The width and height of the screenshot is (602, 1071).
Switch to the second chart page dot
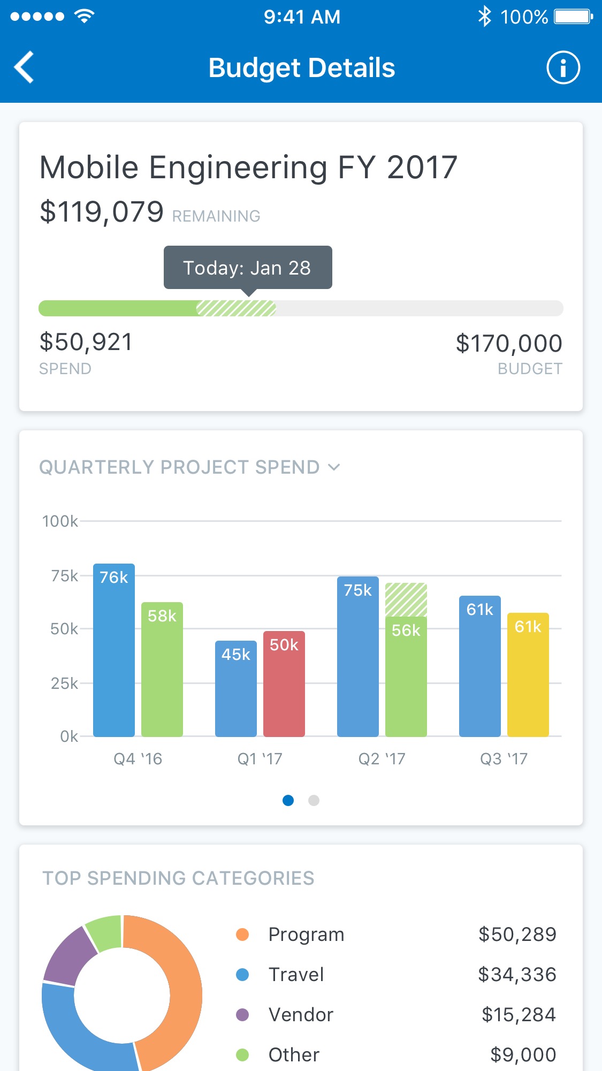pos(314,800)
